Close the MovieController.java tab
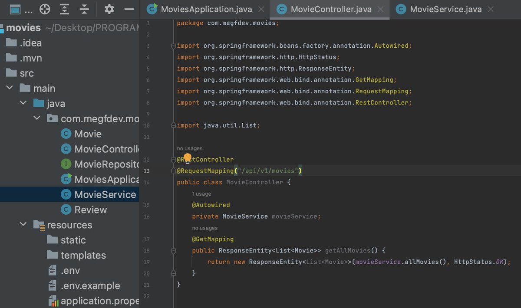 (380, 9)
